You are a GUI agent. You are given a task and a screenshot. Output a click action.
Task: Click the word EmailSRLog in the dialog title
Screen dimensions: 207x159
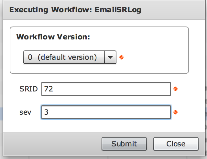pos(118,10)
